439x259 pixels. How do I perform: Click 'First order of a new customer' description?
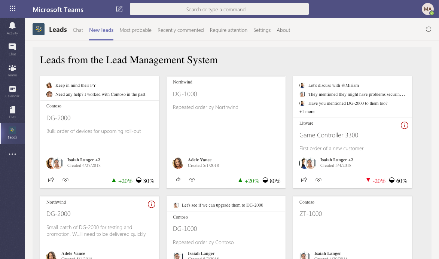click(x=331, y=148)
